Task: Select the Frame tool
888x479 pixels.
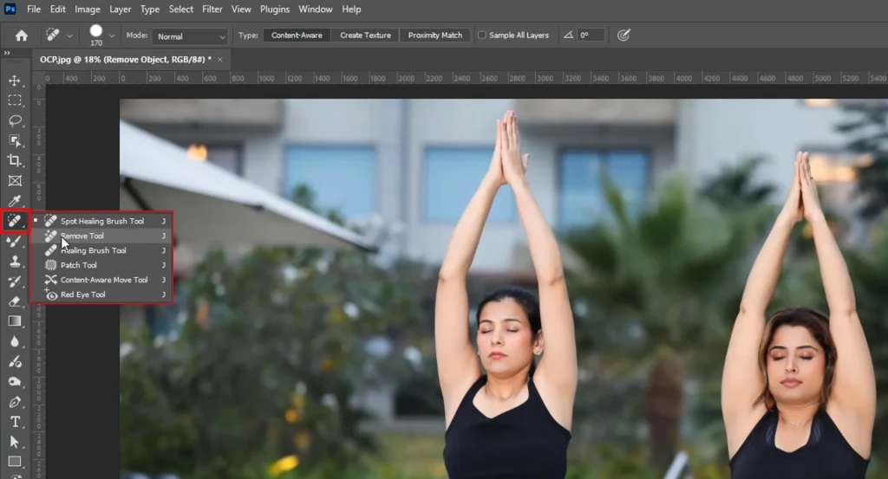Action: pos(15,181)
